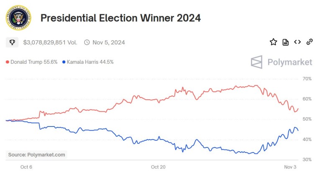
Task: Click the Nov 5, 2024 date
Action: (108, 42)
